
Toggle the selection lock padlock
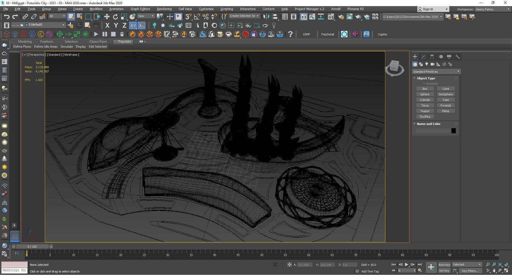(x=282, y=264)
